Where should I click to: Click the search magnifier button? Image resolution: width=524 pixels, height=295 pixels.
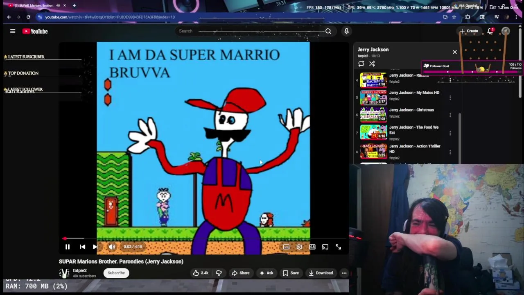(328, 31)
